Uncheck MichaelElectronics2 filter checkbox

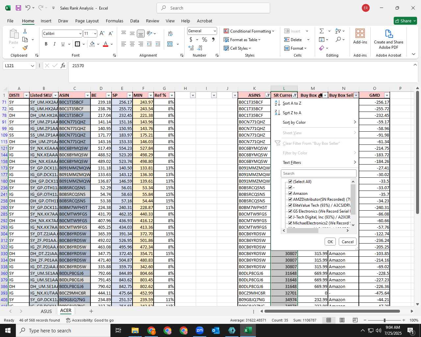click(290, 223)
